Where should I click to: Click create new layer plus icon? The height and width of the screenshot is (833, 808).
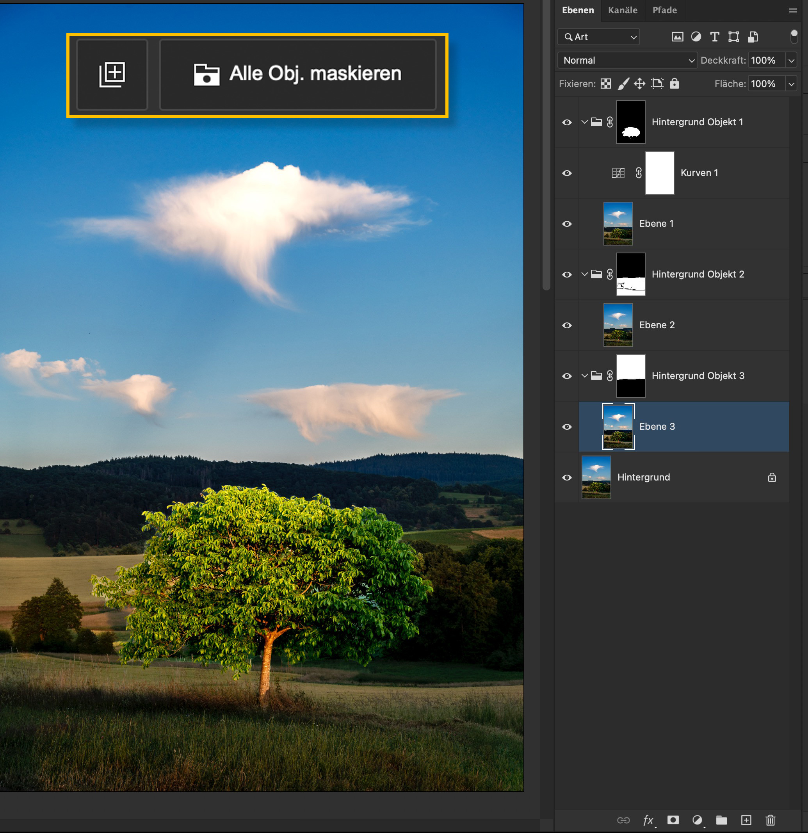point(746,820)
